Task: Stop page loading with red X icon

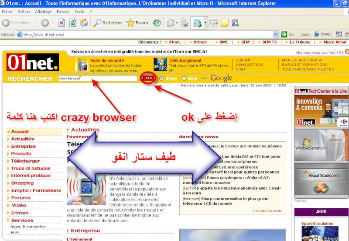Action: click(x=62, y=23)
